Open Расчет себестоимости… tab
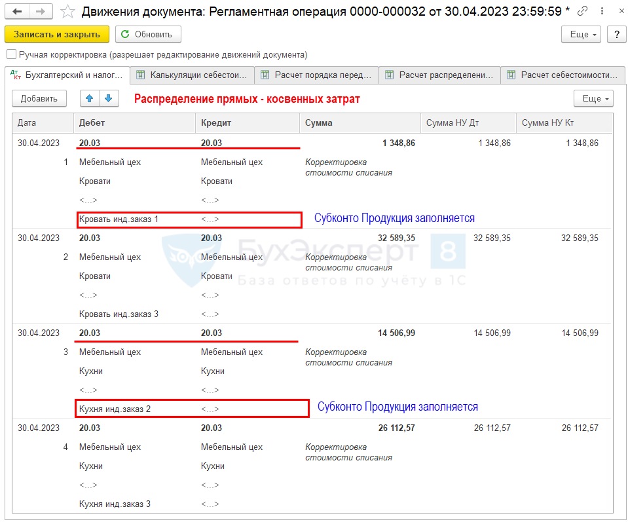This screenshot has height=522, width=628. click(563, 75)
